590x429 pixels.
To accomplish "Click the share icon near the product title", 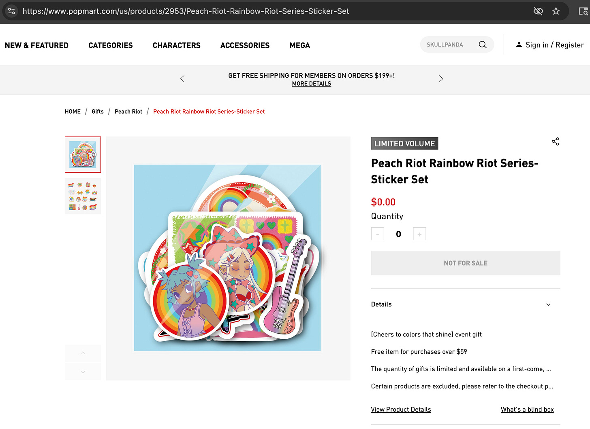I will click(555, 142).
